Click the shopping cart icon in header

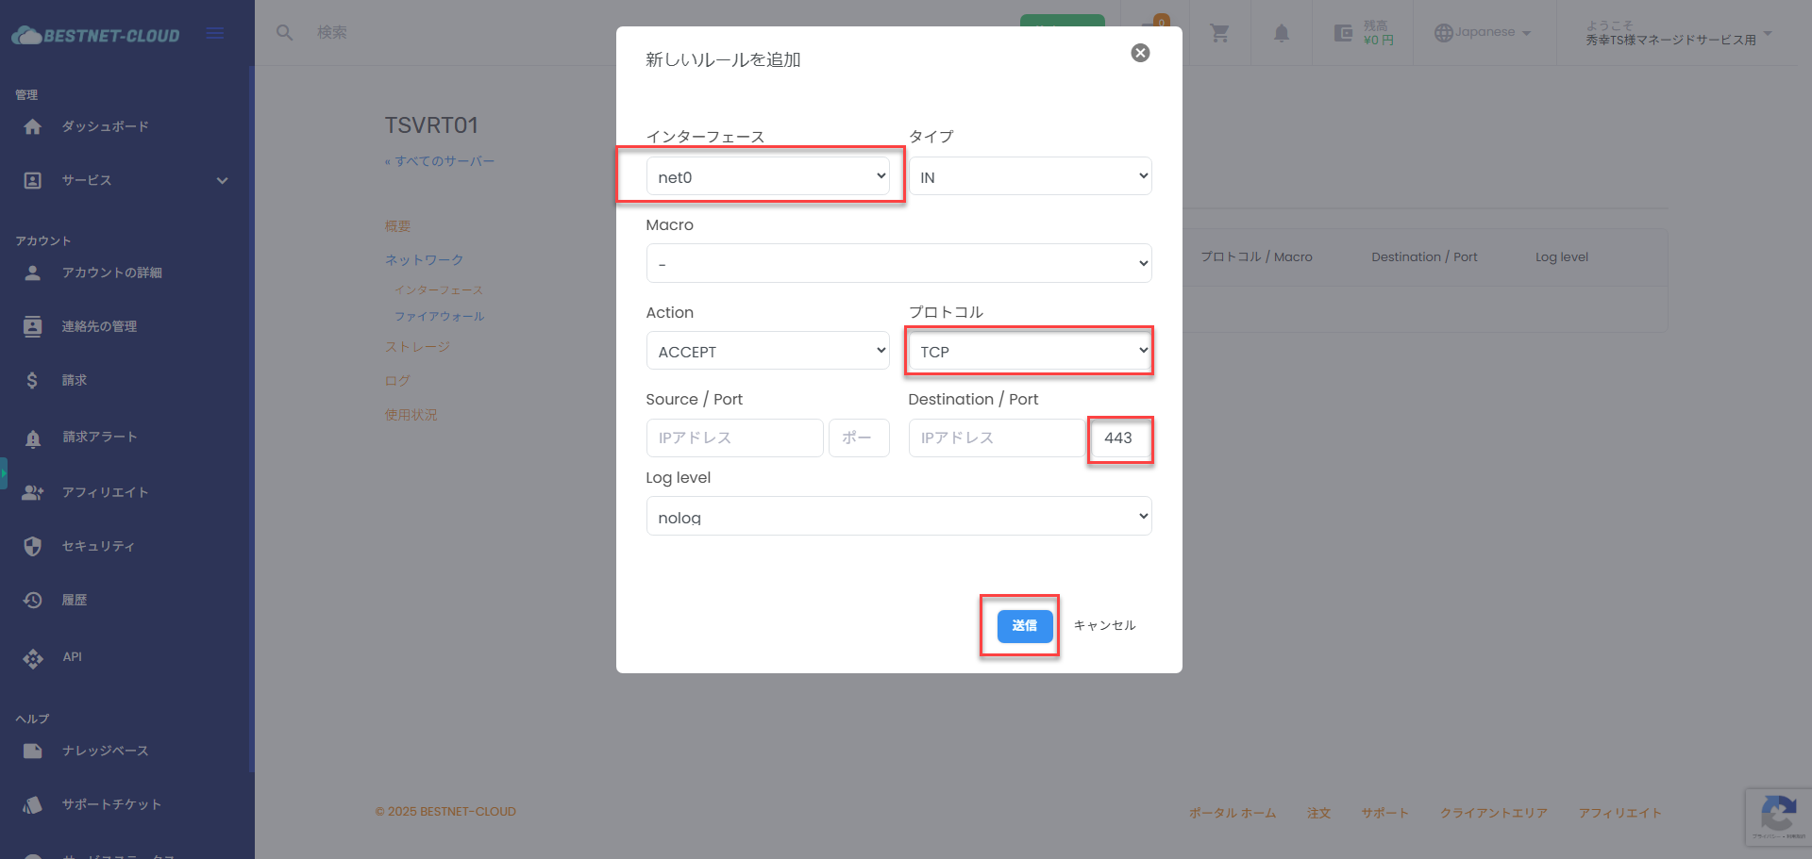[1219, 34]
